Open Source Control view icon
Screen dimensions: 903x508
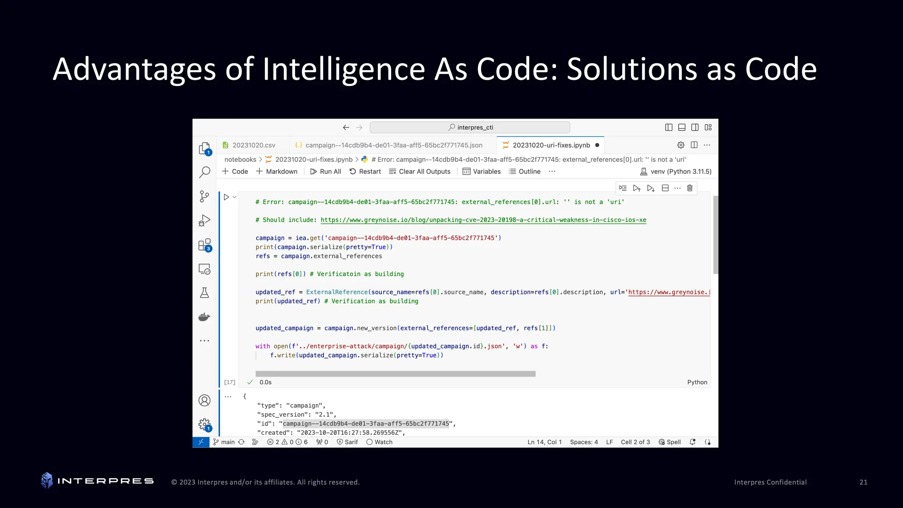(x=205, y=196)
